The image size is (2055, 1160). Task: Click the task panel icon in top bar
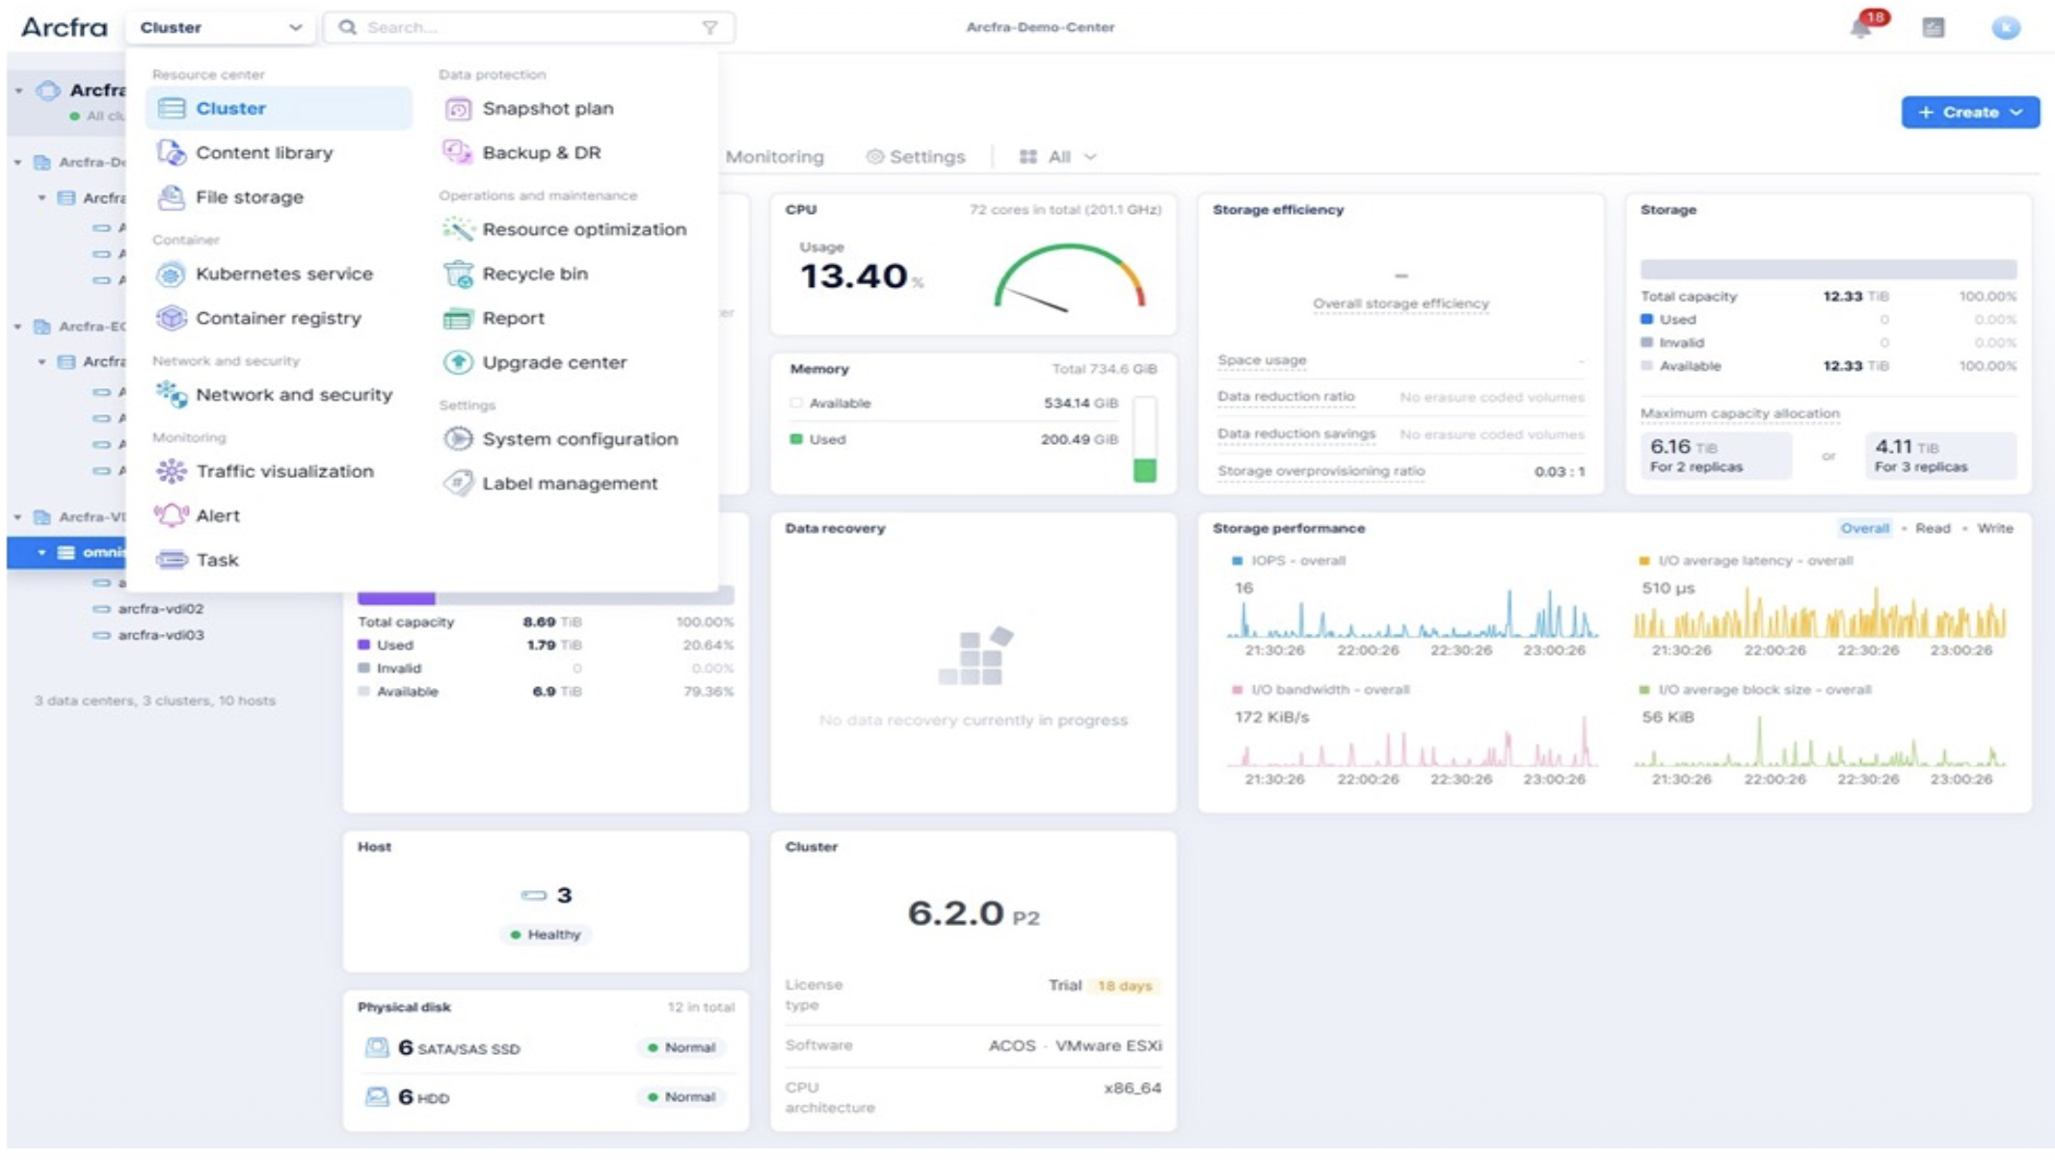[x=1933, y=28]
